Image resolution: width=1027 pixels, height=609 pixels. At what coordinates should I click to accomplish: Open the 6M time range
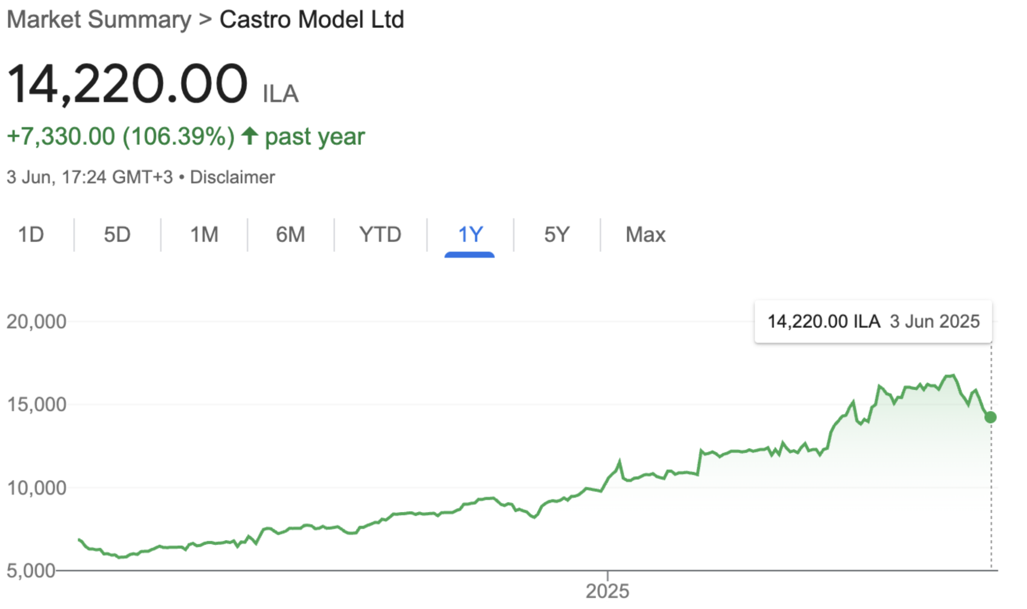click(x=291, y=235)
